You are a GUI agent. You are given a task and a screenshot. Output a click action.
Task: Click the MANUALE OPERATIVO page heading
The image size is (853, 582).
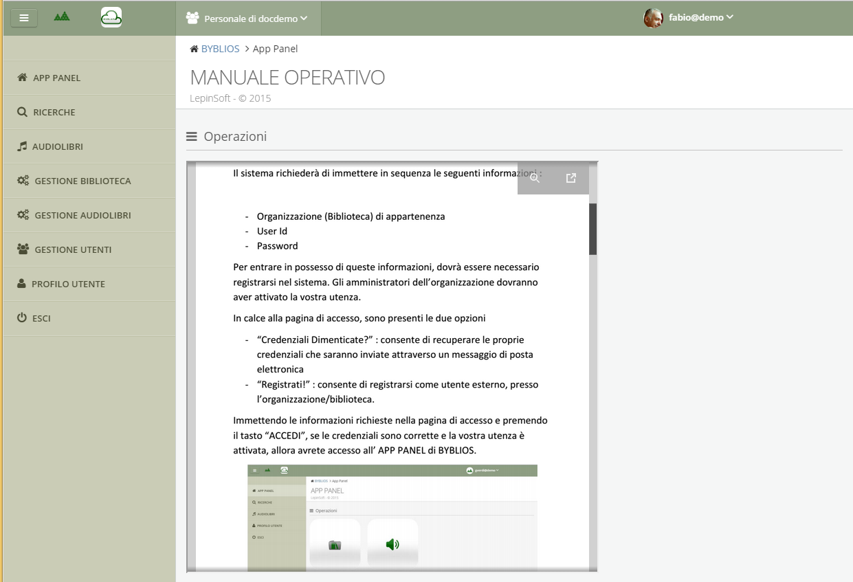point(287,78)
